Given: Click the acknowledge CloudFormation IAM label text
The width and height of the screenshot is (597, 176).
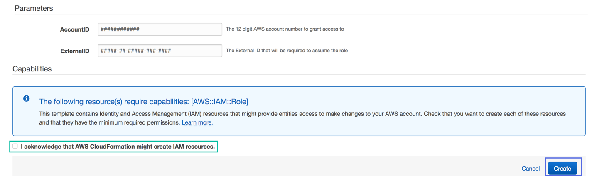Looking at the screenshot, I should tap(118, 147).
